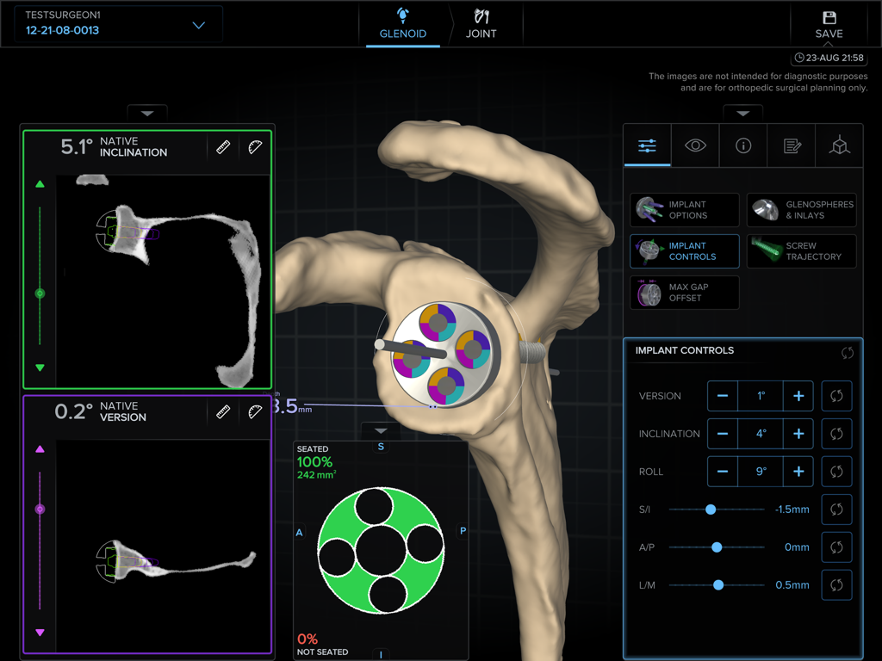Select the protractor tool on Native Version view

coord(255,411)
